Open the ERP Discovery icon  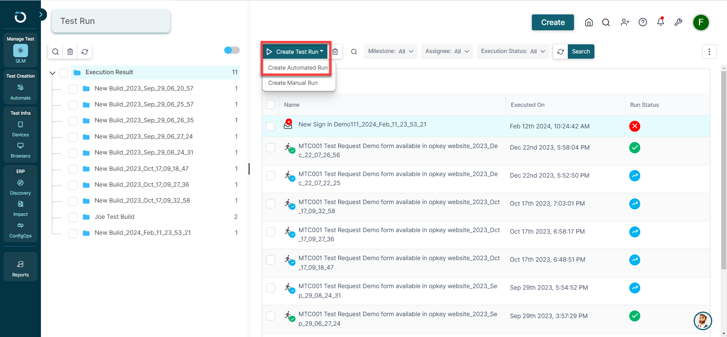click(20, 183)
